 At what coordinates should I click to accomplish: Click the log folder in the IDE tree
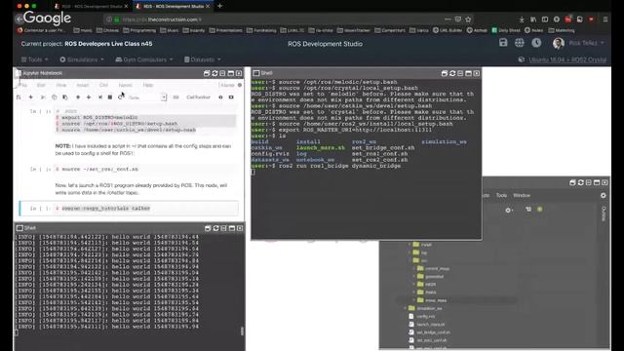click(424, 253)
